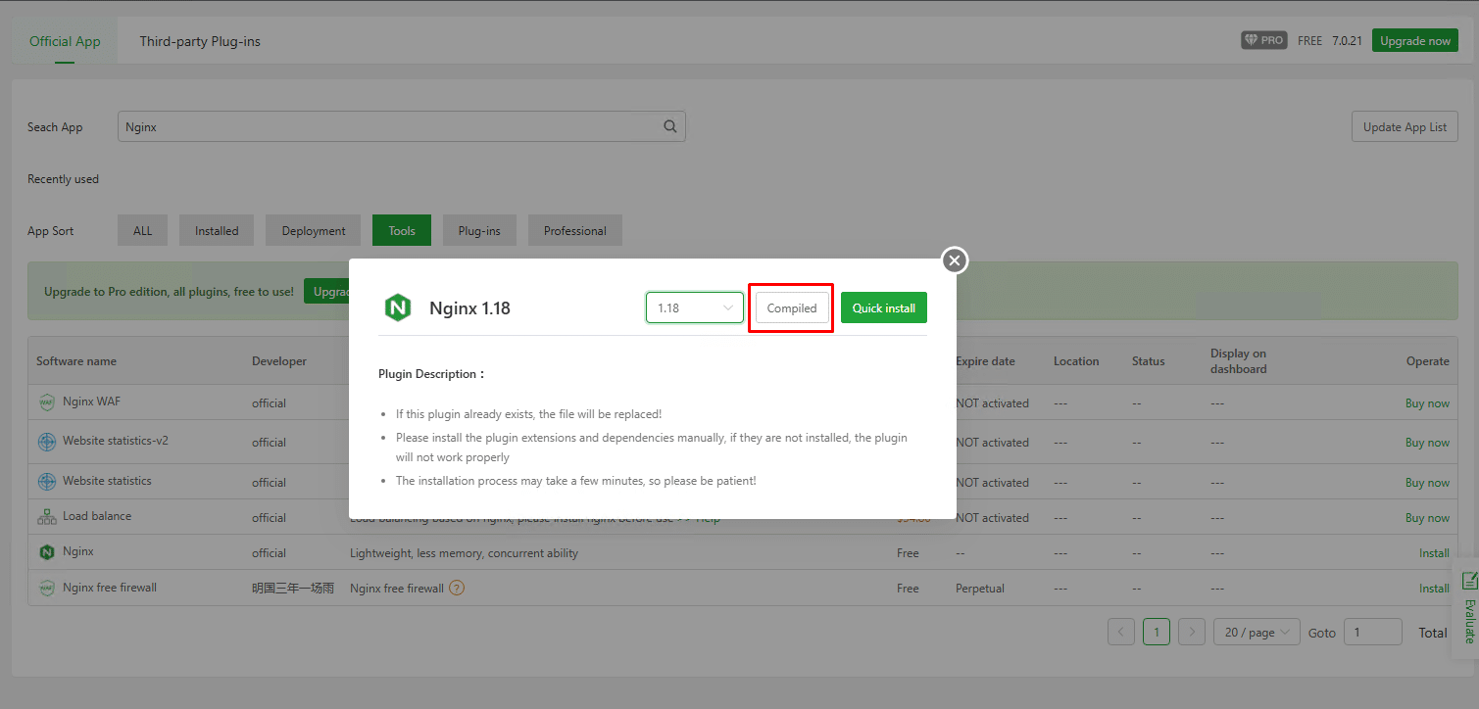Click the Goto page input
Screen dimensions: 1479x709
tap(1372, 632)
